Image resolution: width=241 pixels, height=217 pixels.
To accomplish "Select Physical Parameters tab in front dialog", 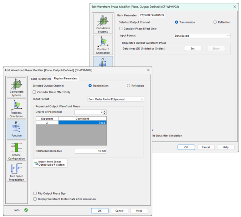I will 66,78.
